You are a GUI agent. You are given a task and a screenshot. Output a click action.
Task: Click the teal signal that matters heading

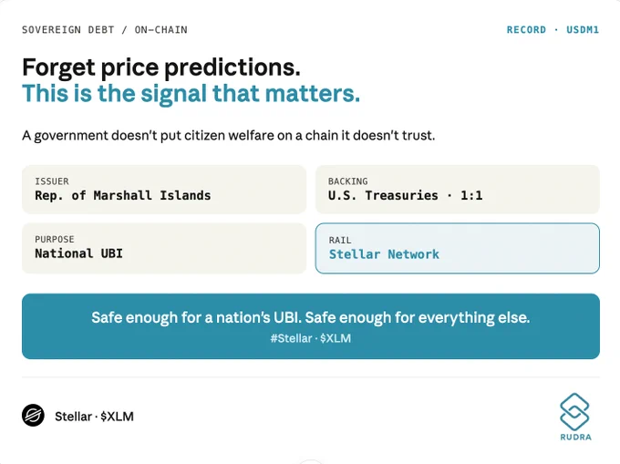point(191,94)
